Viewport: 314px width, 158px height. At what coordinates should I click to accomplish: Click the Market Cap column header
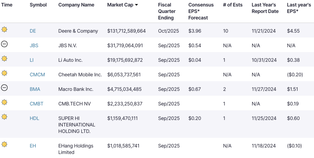pyautogui.click(x=120, y=5)
